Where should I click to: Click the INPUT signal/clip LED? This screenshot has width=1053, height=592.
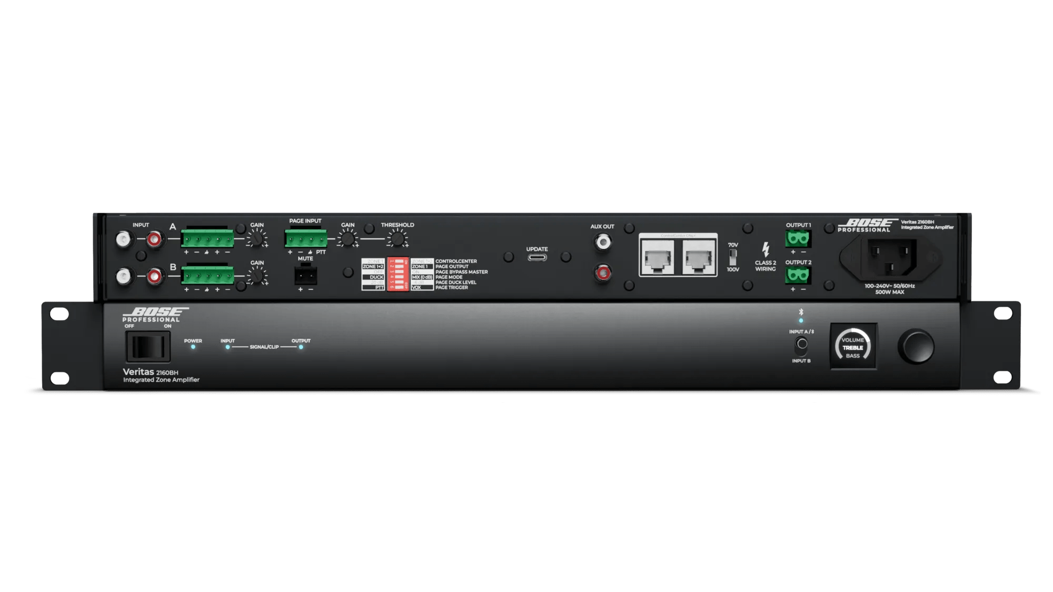coord(227,347)
